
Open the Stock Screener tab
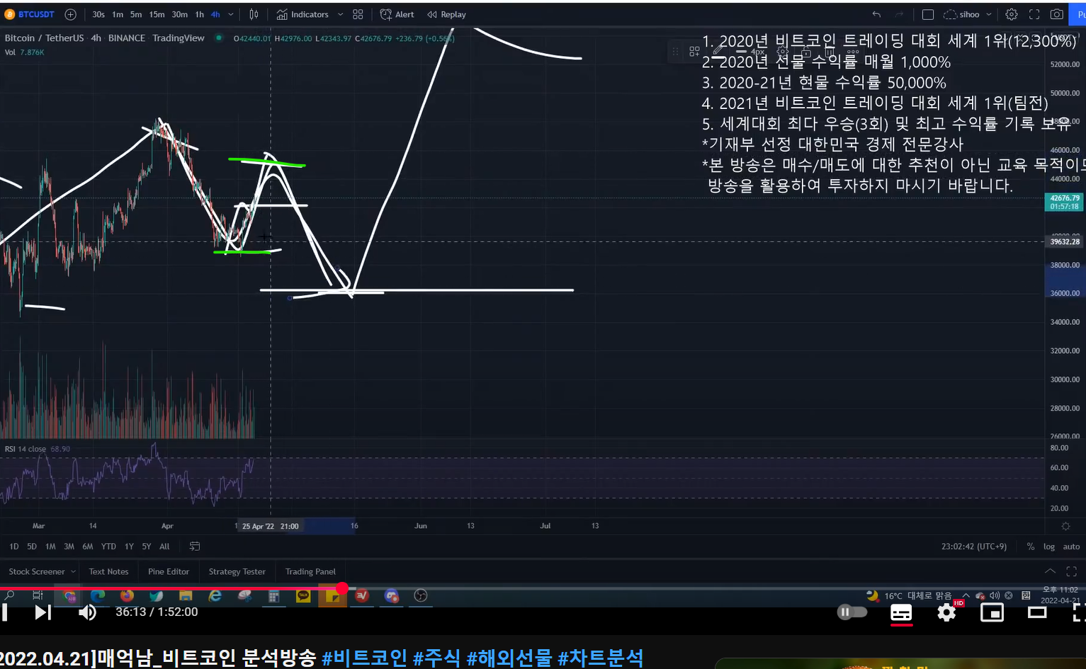coord(37,571)
